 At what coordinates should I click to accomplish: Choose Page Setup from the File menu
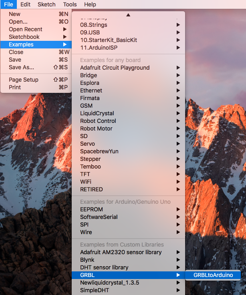tap(36, 80)
